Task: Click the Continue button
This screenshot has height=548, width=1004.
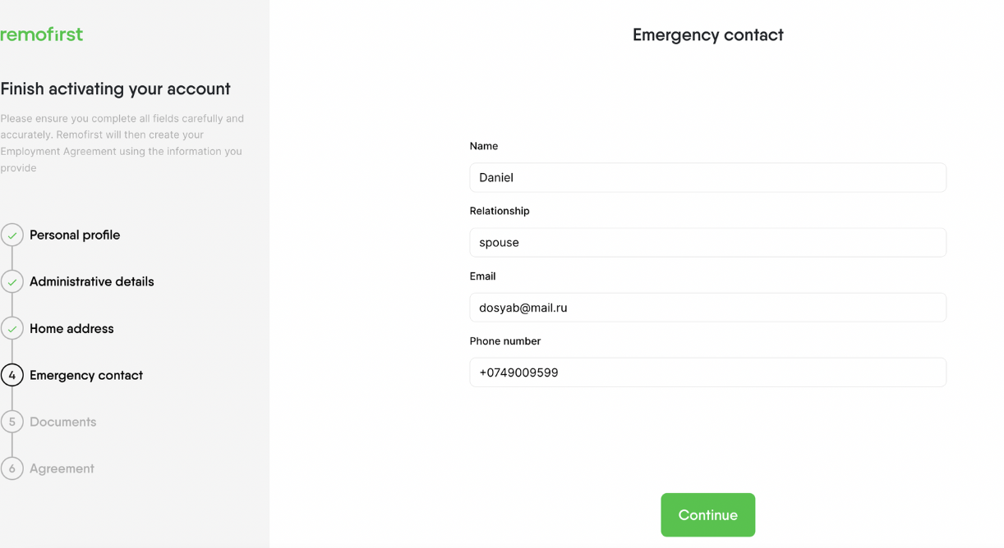Action: tap(708, 515)
